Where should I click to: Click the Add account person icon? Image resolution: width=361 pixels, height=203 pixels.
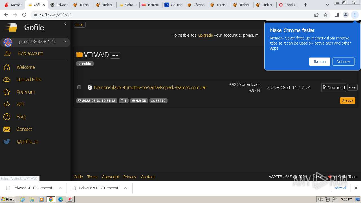8,53
